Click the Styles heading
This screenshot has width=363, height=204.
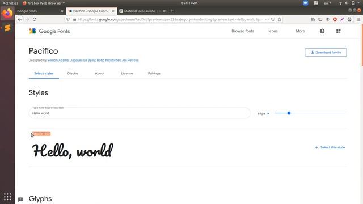click(x=39, y=92)
